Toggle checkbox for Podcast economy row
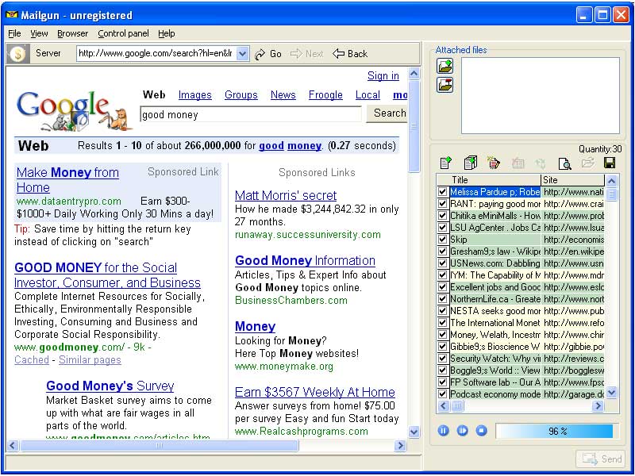Image resolution: width=635 pixels, height=476 pixels. click(443, 393)
